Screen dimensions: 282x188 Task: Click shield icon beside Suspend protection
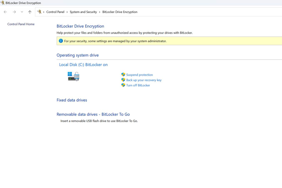(123, 74)
